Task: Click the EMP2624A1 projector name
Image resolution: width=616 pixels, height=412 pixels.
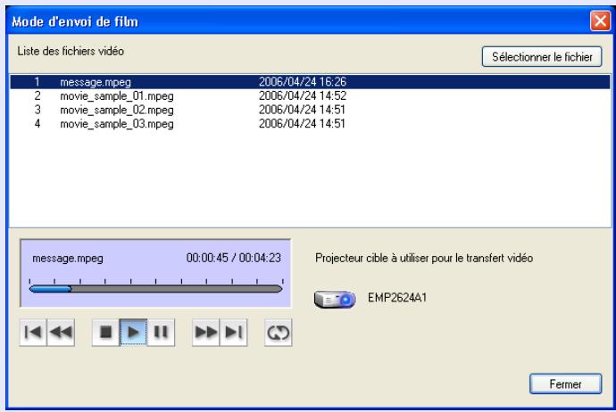Action: tap(397, 298)
